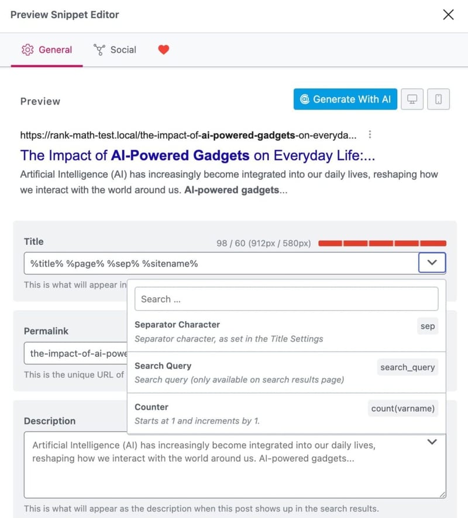Switch to mobile preview icon
Screen dimensions: 468x518
pyautogui.click(x=438, y=99)
